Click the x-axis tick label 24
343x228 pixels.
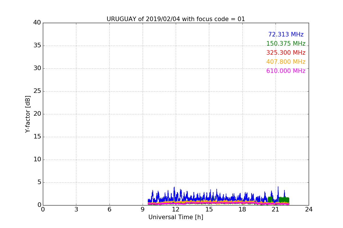tap(309, 209)
